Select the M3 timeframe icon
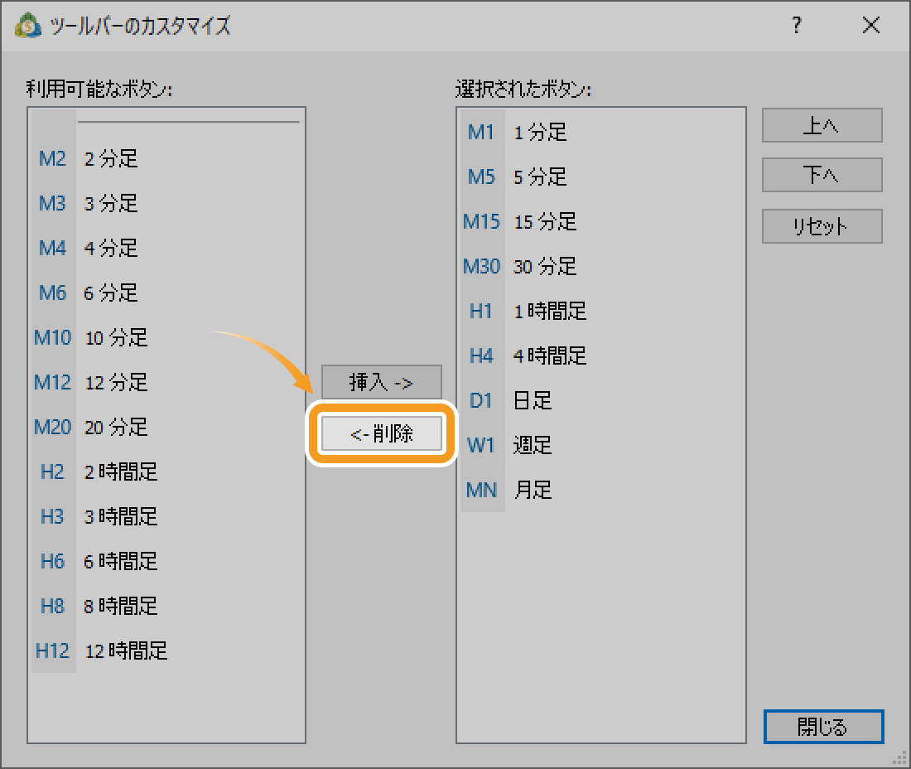The width and height of the screenshot is (911, 769). click(52, 204)
